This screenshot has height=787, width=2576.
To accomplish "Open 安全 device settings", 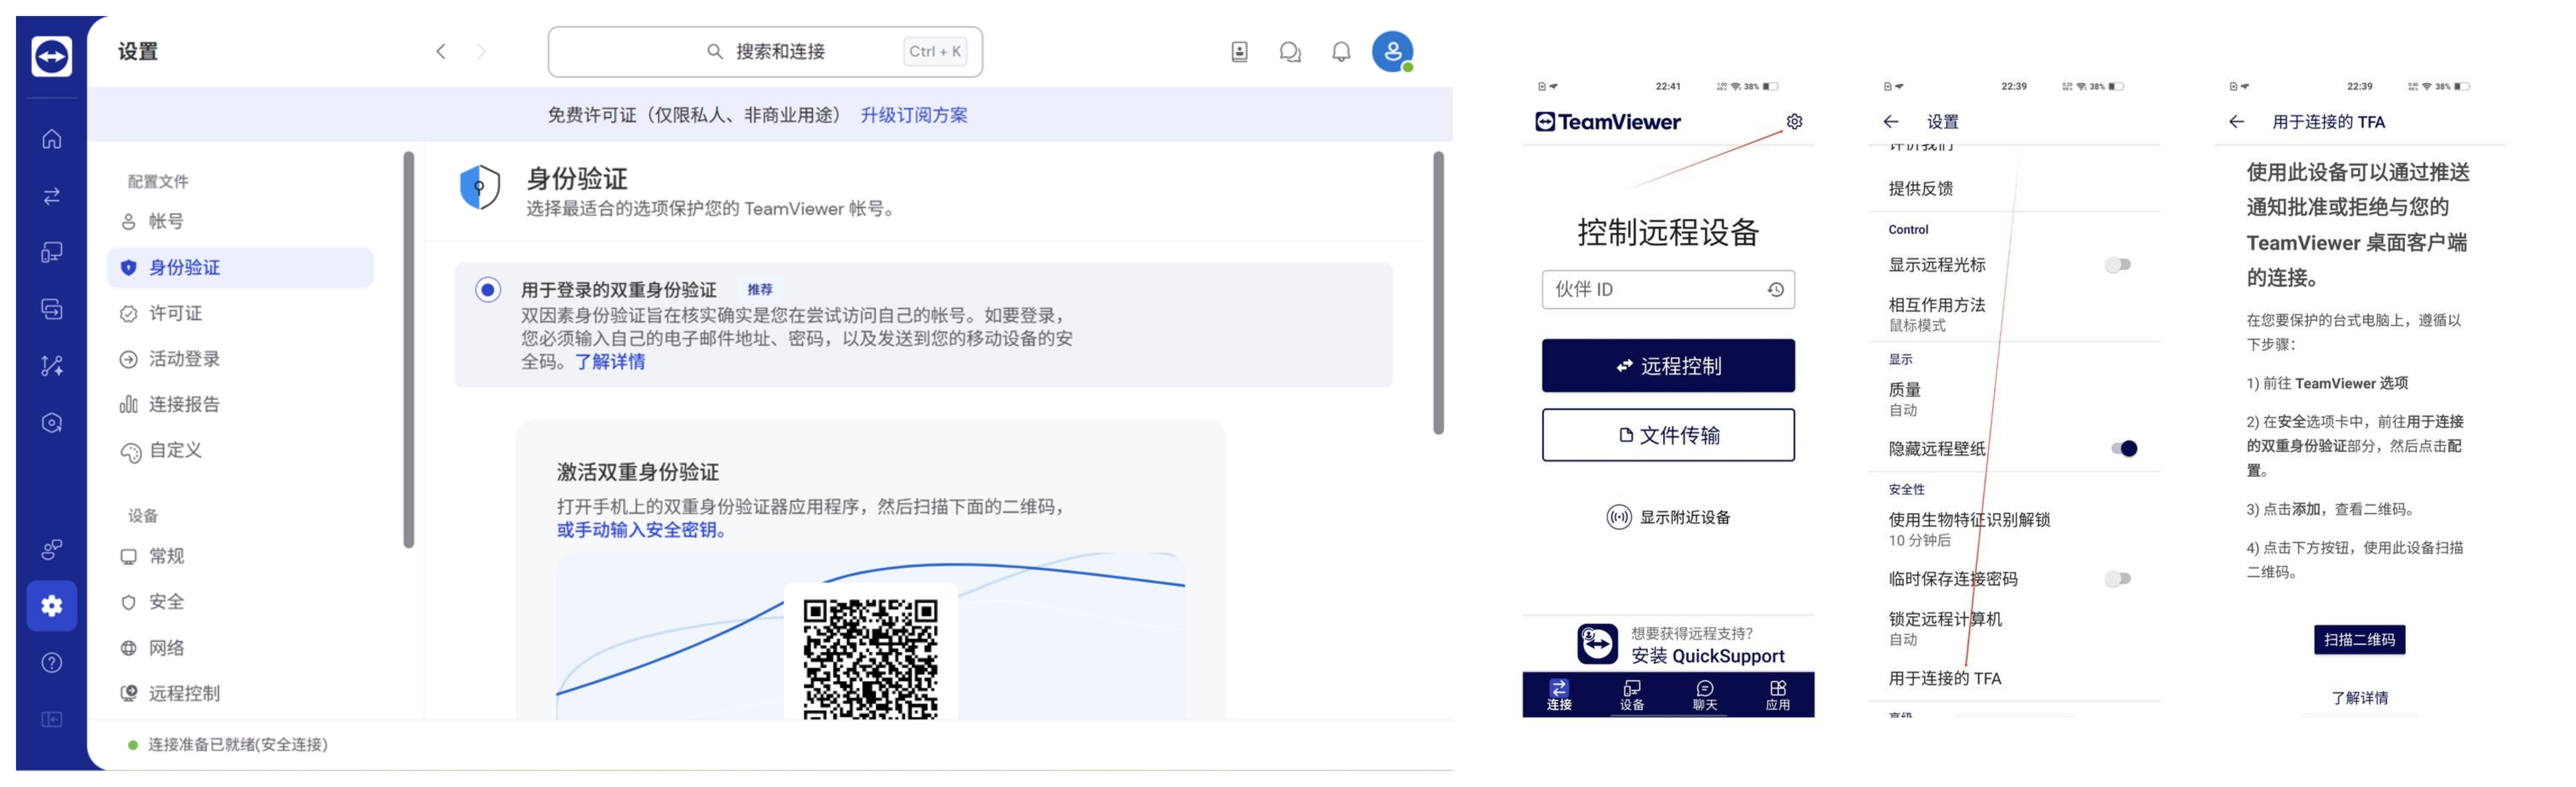I will 240,602.
